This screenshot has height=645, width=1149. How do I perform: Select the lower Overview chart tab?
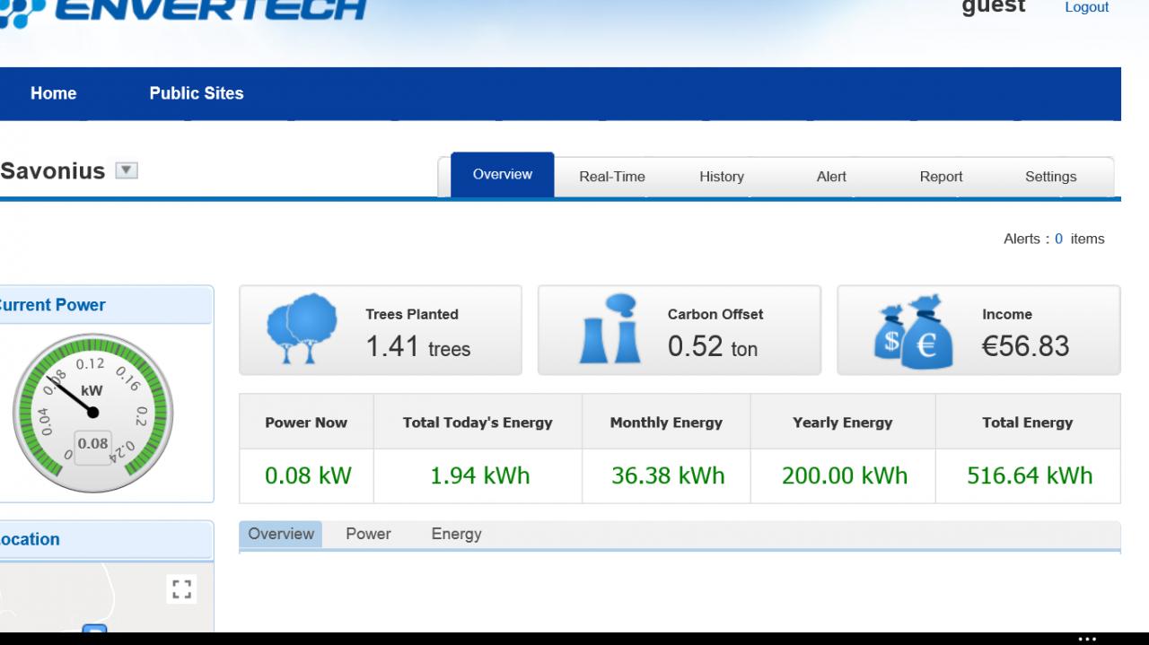click(x=281, y=534)
